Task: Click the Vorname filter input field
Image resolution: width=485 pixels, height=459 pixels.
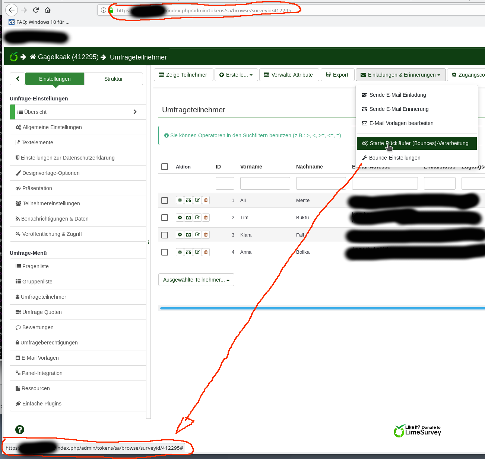Action: 265,183
